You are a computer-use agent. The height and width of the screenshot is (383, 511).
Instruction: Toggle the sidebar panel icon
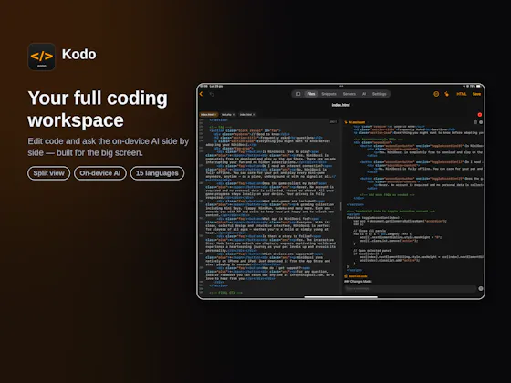pos(297,94)
